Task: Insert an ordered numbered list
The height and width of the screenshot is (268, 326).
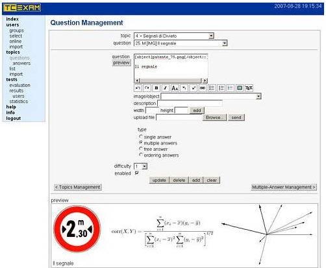Action: pyautogui.click(x=221, y=88)
